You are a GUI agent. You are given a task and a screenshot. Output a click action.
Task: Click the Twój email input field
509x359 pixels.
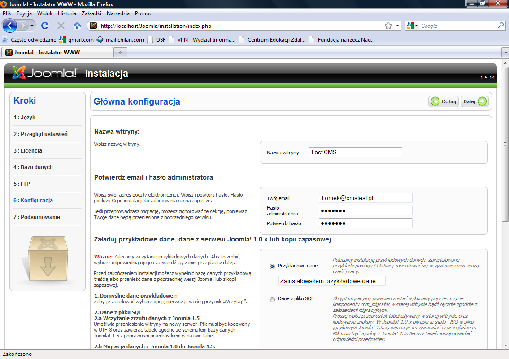pos(365,198)
